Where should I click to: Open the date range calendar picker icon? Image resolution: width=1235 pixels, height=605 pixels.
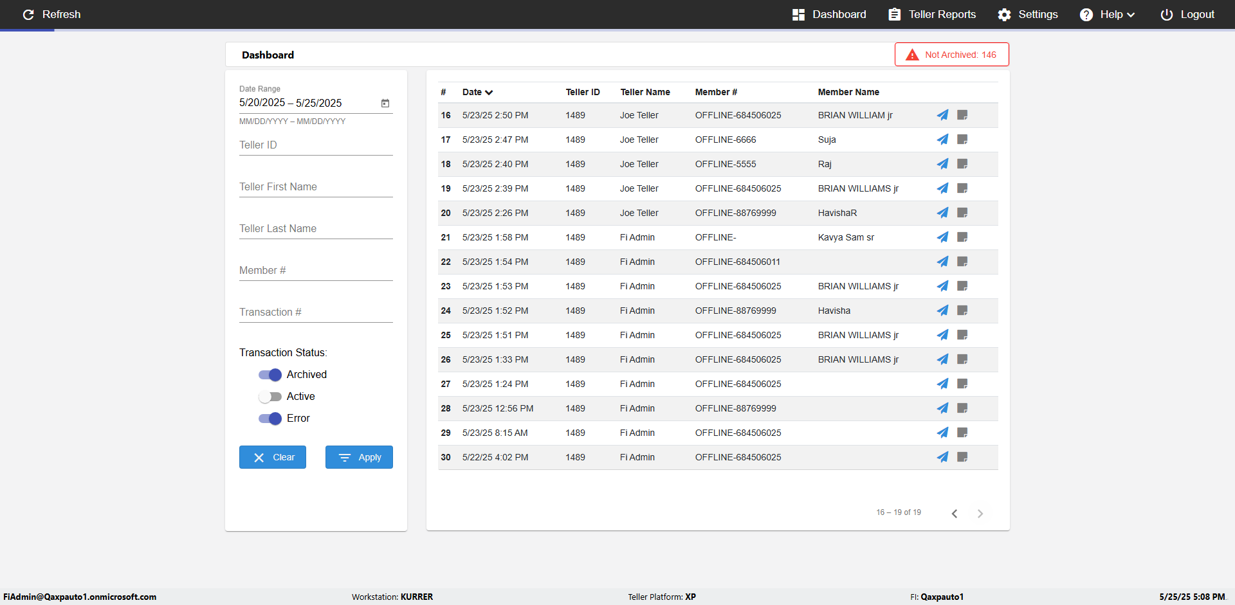click(x=385, y=103)
